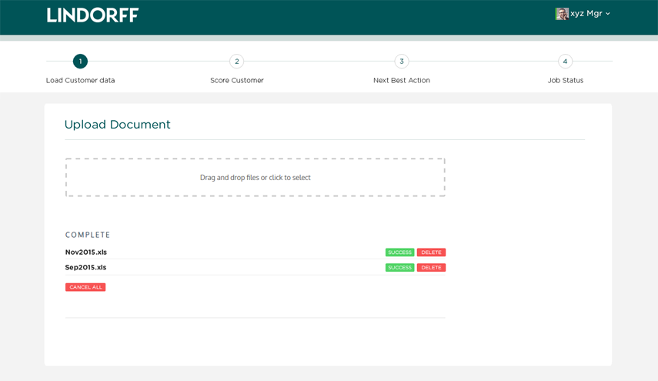
Task: Go to step 2 circle
Action: pos(237,62)
